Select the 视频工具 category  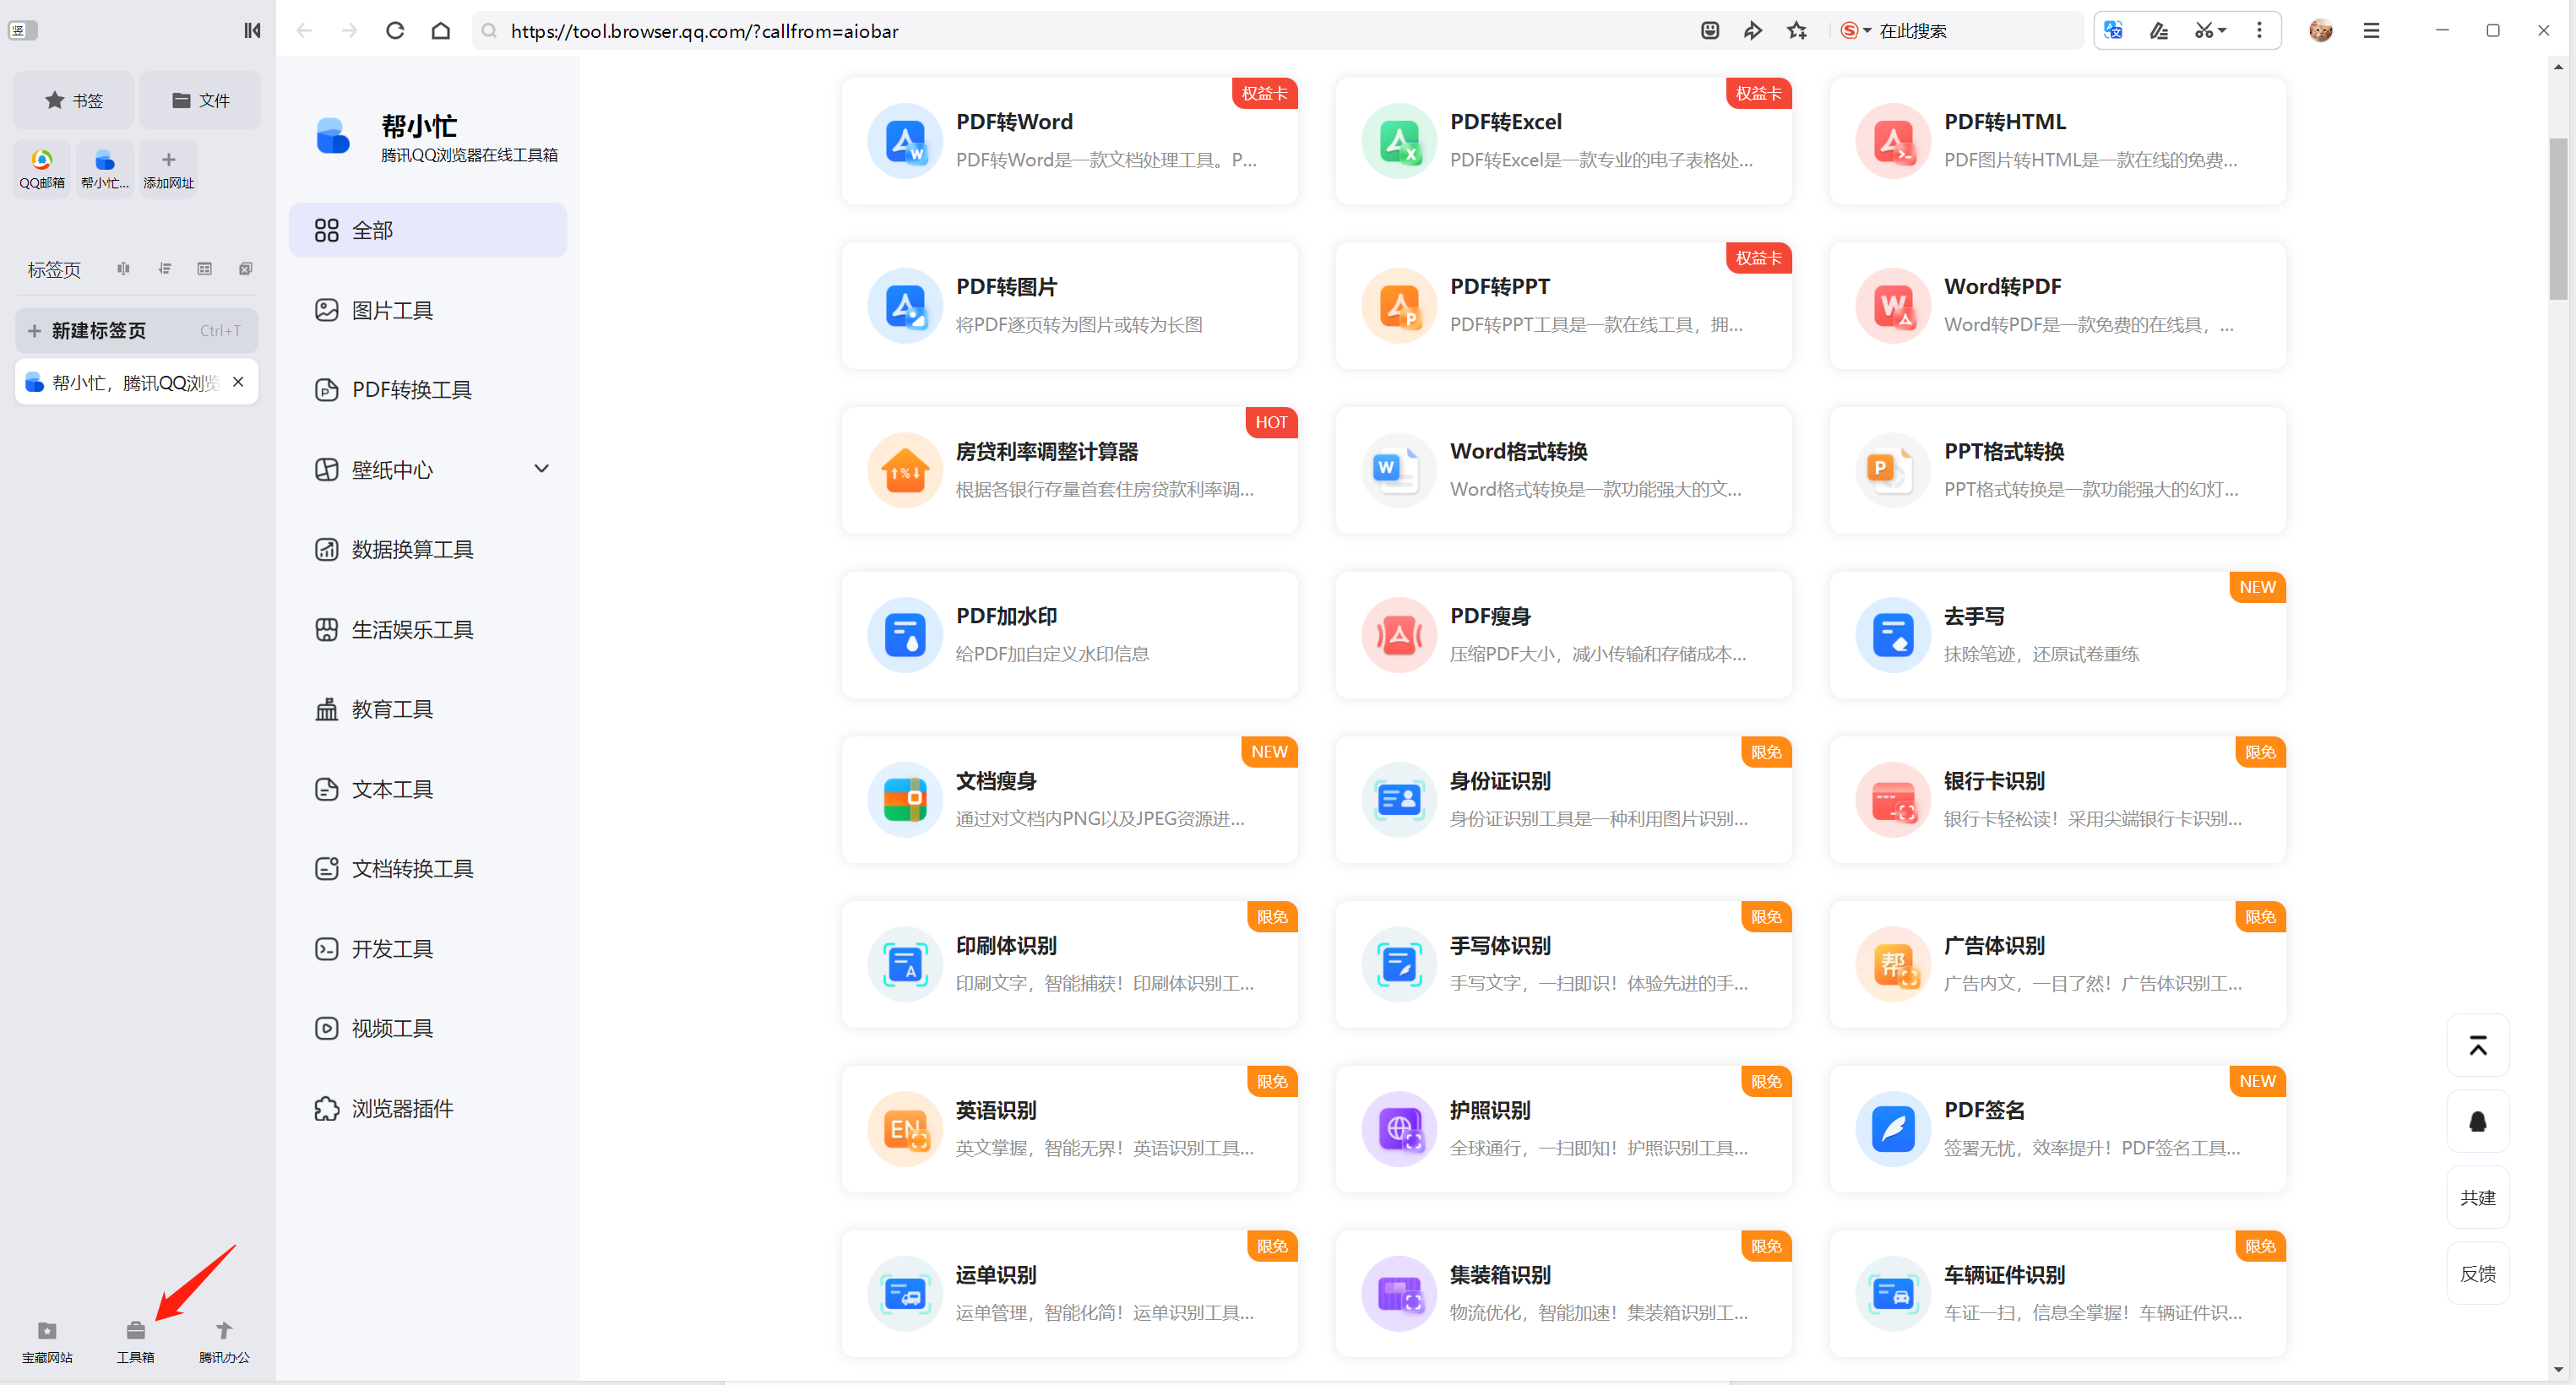[428, 1028]
